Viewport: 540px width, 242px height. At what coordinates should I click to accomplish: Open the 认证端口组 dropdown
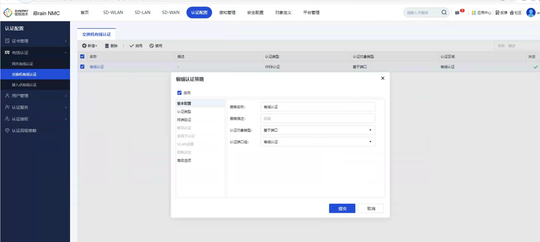pyautogui.click(x=318, y=142)
